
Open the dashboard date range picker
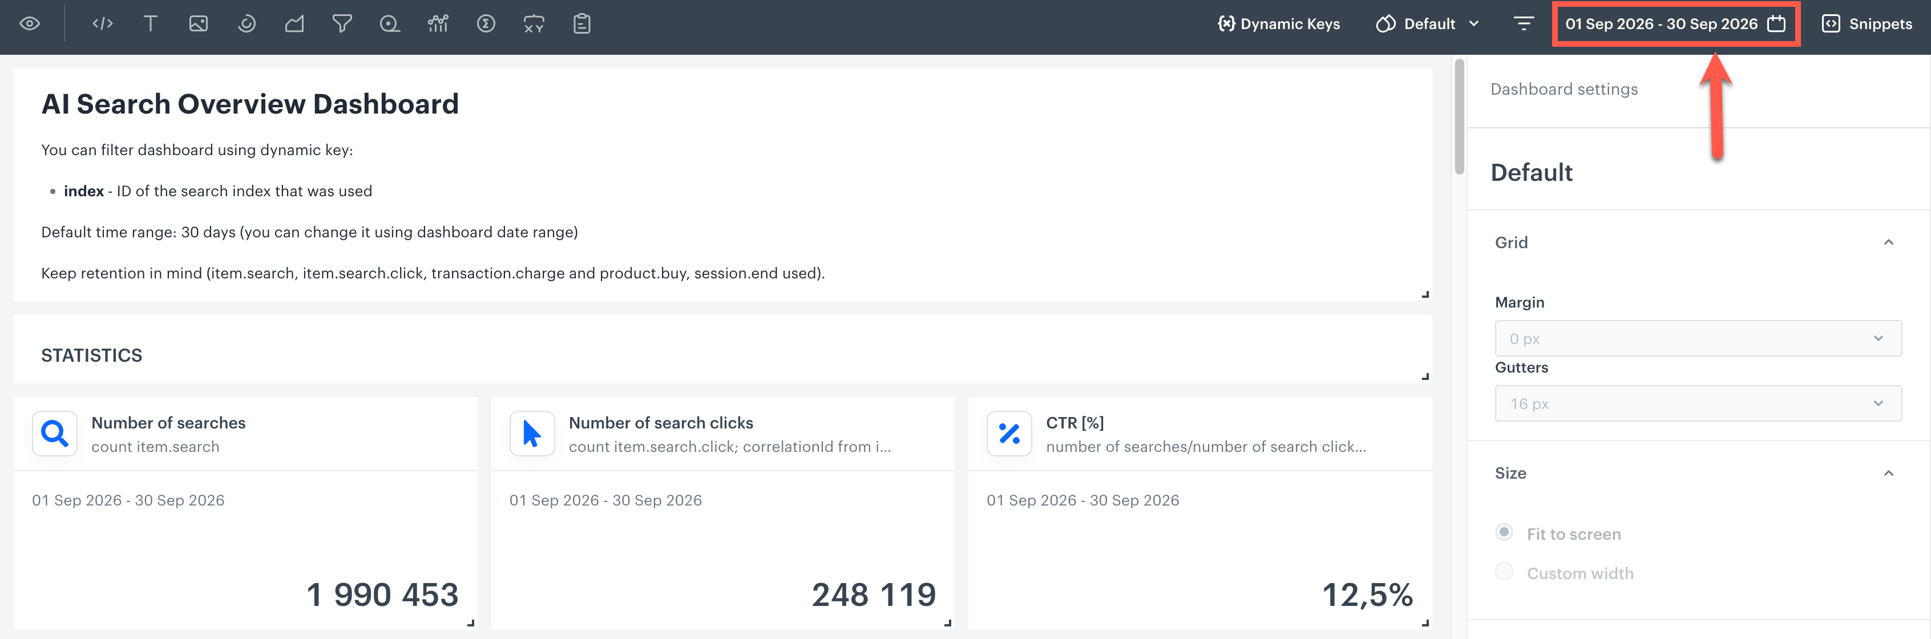coord(1675,24)
